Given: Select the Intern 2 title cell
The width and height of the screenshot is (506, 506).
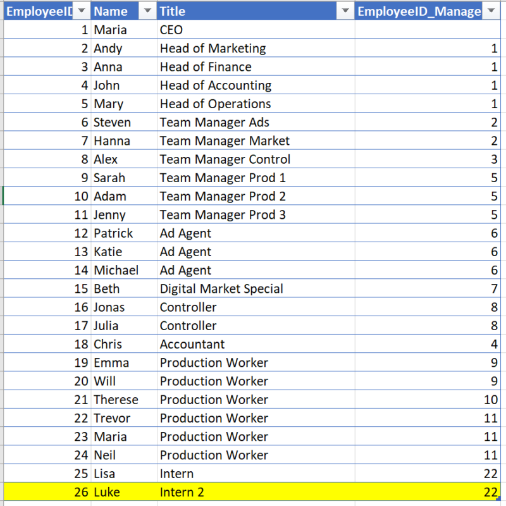Looking at the screenshot, I should coord(253,491).
